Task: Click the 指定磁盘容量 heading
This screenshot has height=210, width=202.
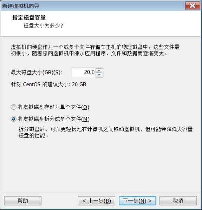Action: pyautogui.click(x=29, y=18)
